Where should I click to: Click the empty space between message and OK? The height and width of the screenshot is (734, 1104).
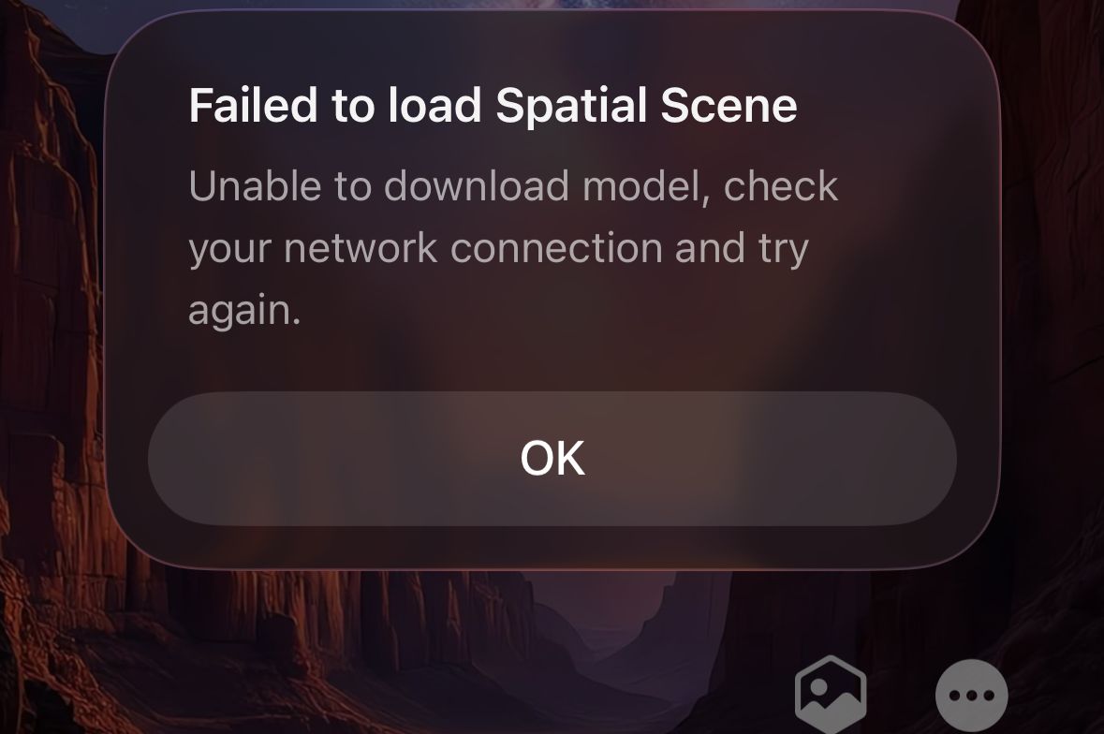pos(552,360)
